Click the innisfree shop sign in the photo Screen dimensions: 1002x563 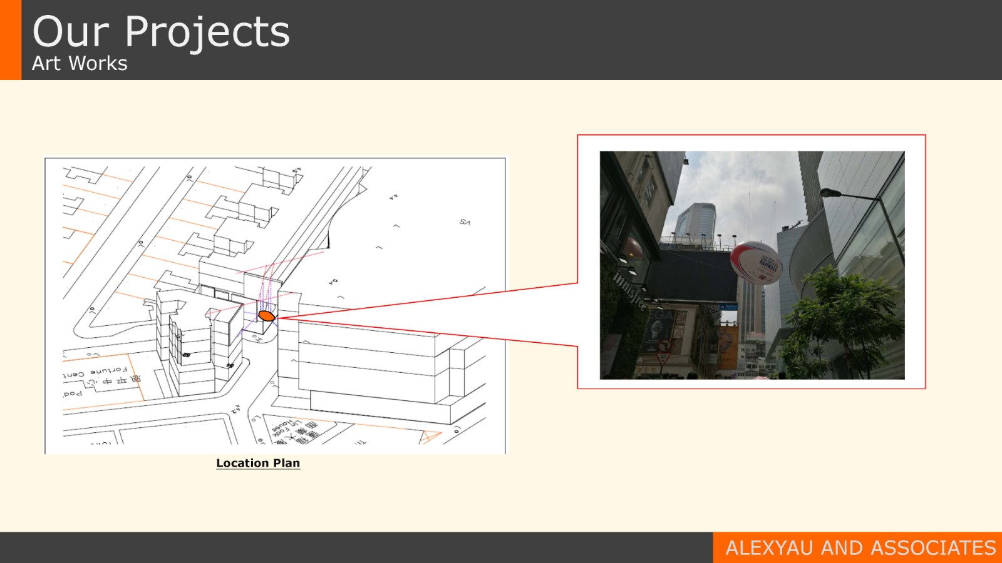630,289
